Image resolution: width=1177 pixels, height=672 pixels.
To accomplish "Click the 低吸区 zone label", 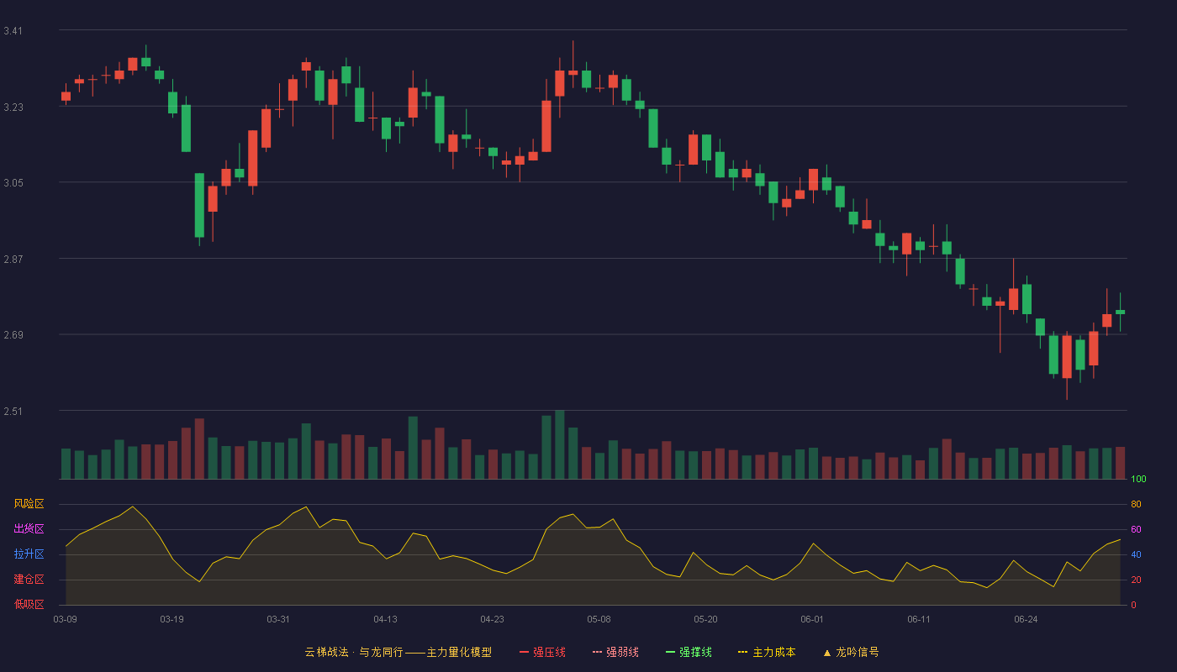I will (29, 604).
